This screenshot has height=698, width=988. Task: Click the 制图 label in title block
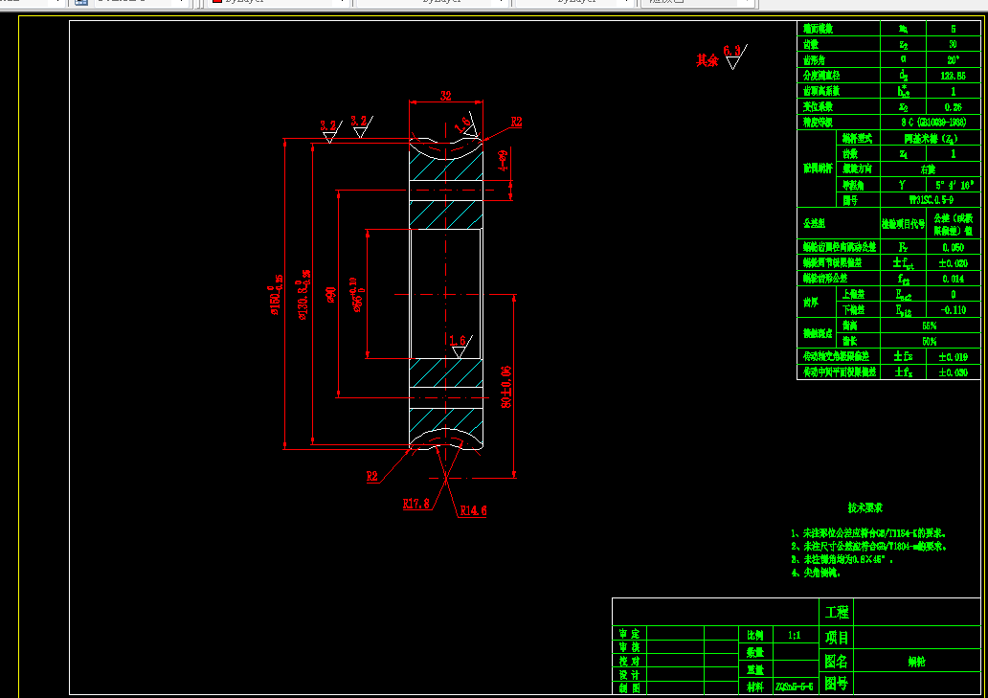coord(629,687)
